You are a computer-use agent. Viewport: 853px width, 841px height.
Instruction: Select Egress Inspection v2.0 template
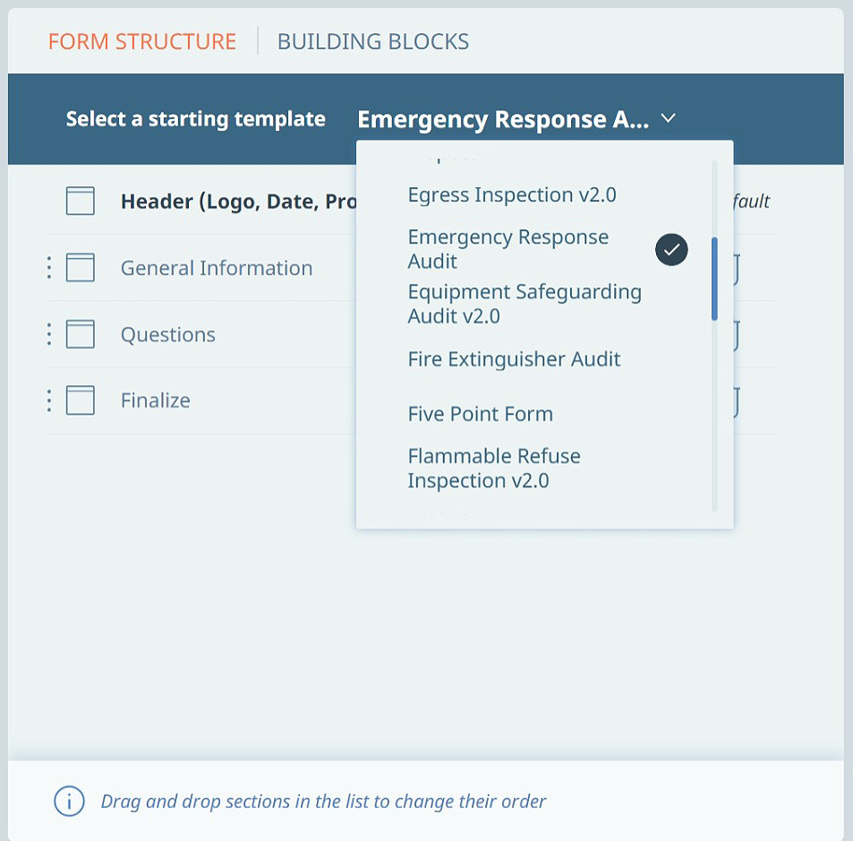[512, 195]
